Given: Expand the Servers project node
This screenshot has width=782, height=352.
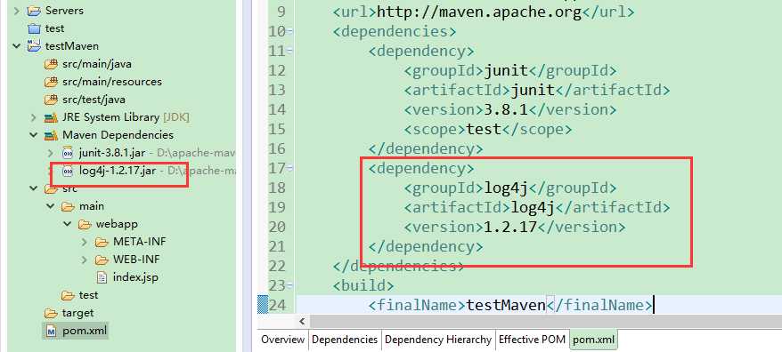Looking at the screenshot, I should click(17, 11).
